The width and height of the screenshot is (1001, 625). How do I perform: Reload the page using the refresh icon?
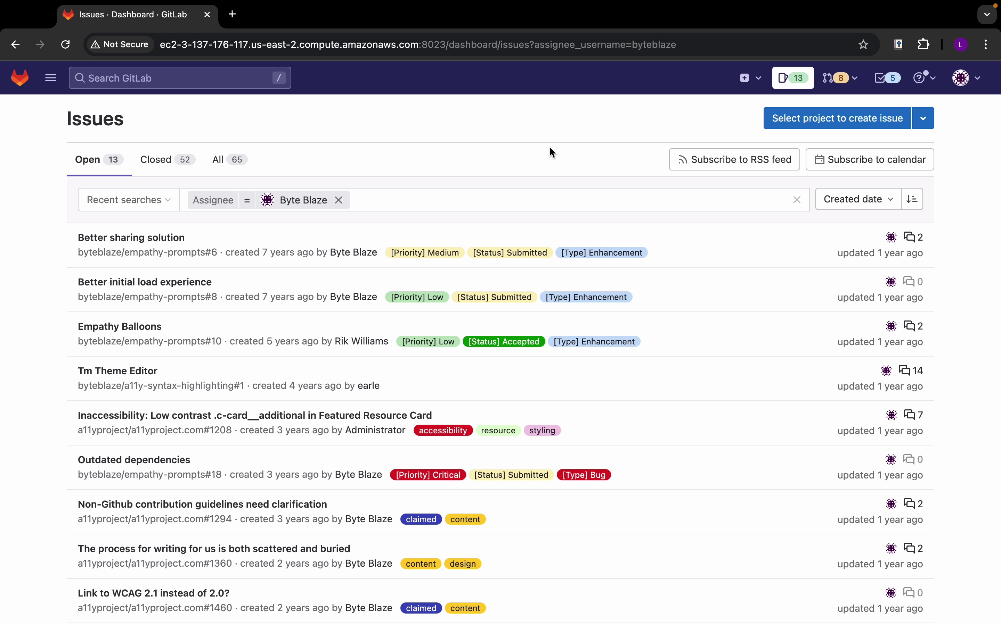tap(65, 45)
